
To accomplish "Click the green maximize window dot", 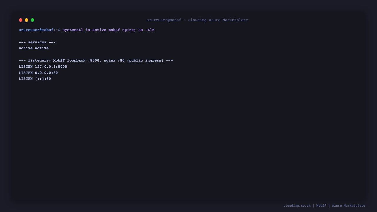I will [x=32, y=20].
